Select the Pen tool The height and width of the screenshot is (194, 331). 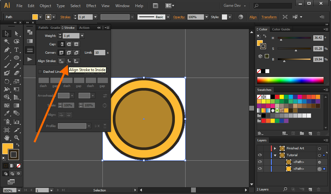7,50
